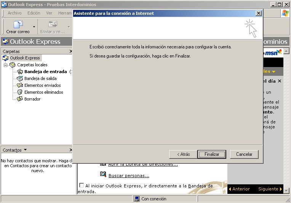Click the msn logo

pos(273,53)
